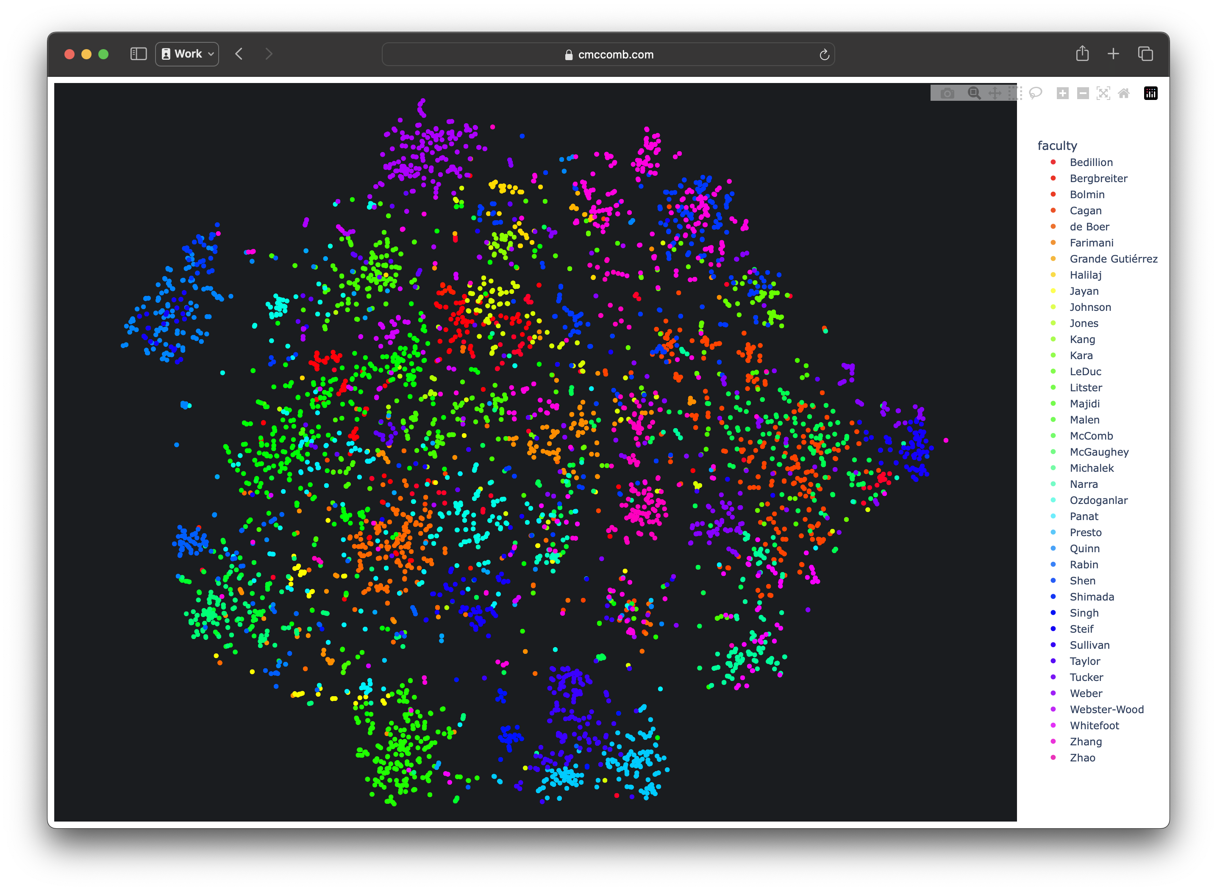Click the camera icon to download plot
This screenshot has height=891, width=1217.
coord(947,93)
